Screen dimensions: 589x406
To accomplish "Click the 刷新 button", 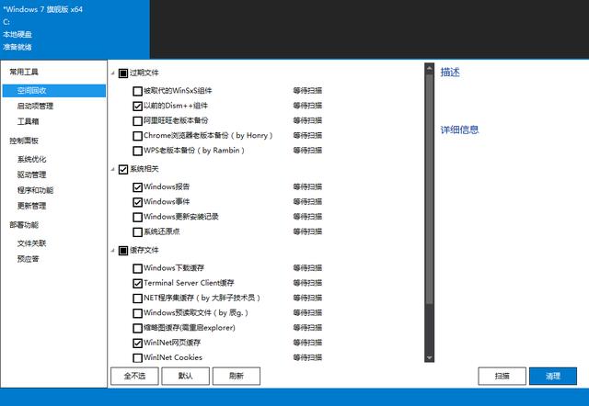I will (237, 376).
